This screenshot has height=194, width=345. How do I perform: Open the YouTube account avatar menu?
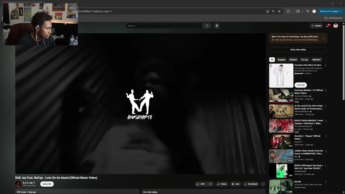click(336, 26)
